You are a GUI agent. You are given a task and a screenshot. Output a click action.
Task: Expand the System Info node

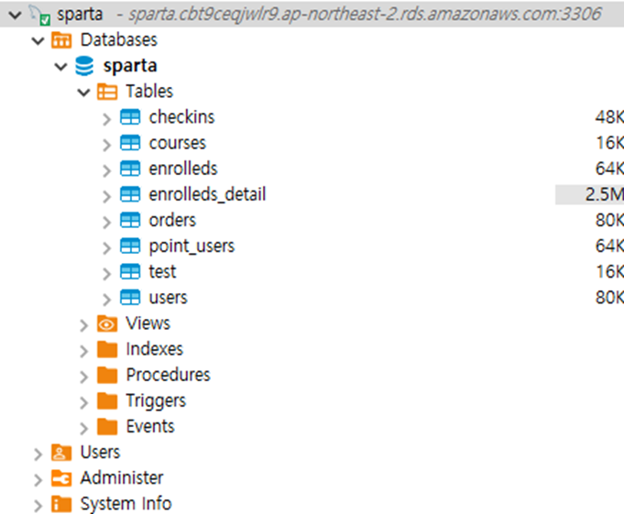pyautogui.click(x=38, y=506)
